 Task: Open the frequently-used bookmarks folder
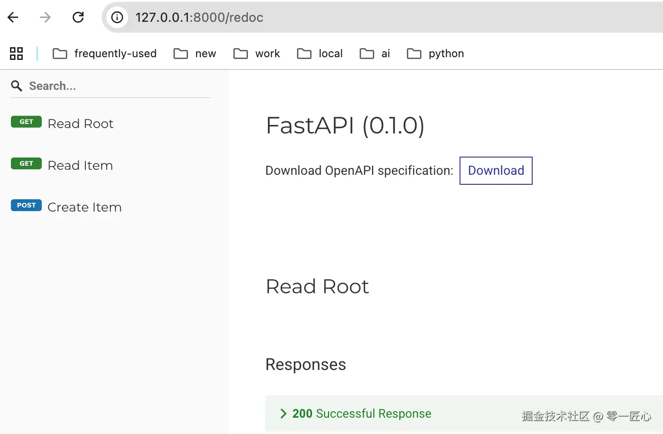105,54
